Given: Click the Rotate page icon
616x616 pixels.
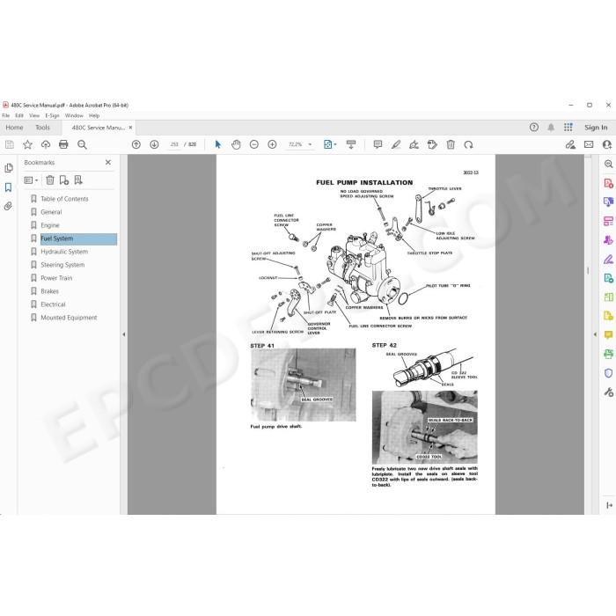Looking at the screenshot, I should click(x=468, y=144).
